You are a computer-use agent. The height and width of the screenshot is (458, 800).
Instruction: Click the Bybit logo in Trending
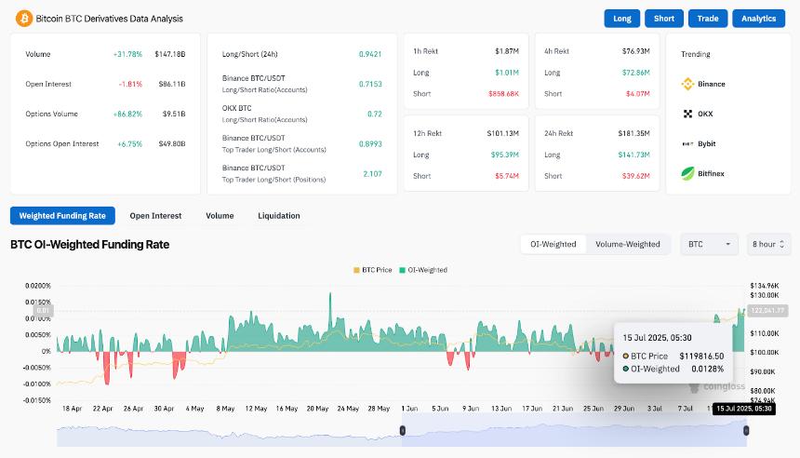tap(688, 143)
